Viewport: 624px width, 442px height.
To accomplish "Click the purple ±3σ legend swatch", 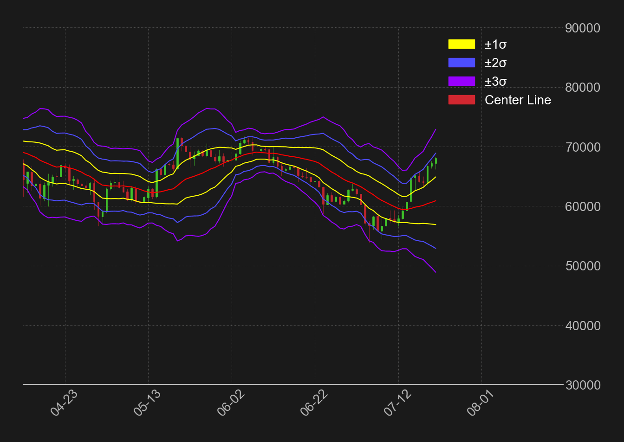I will 461,81.
